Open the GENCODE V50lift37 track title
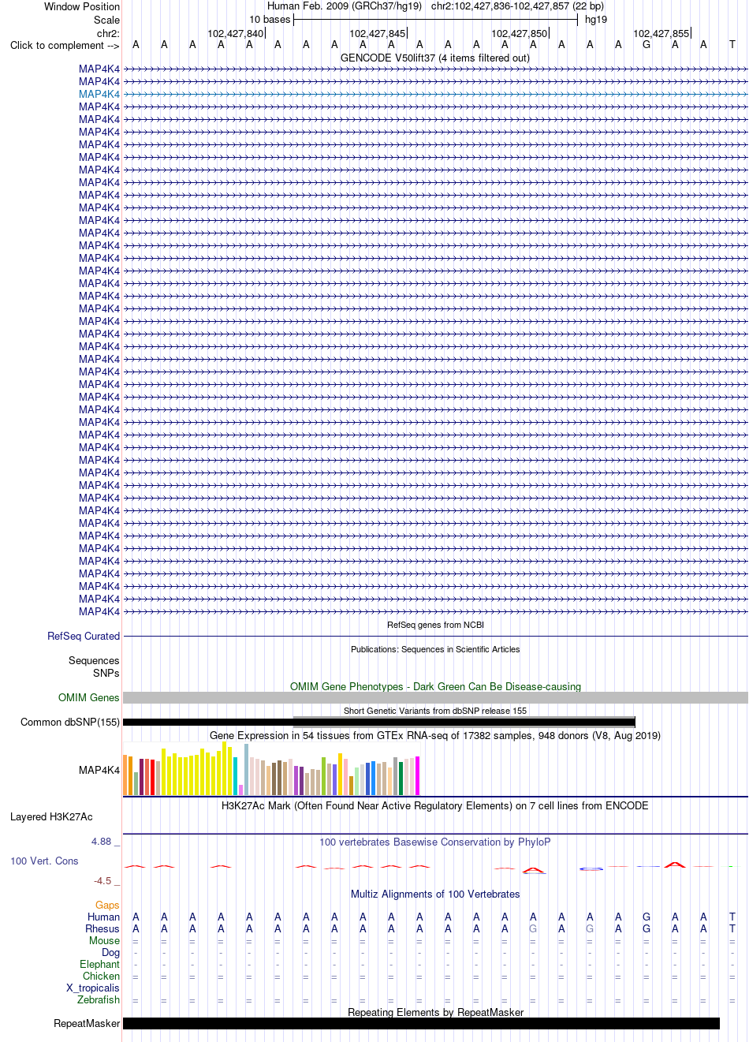Viewport: 749px width, 1042px height. 435,58
